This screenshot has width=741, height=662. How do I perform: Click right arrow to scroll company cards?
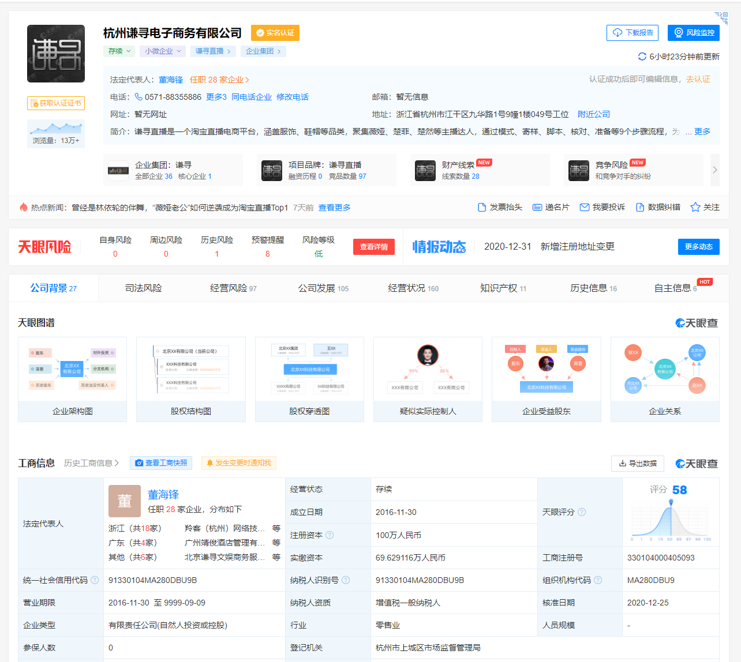[x=715, y=170]
